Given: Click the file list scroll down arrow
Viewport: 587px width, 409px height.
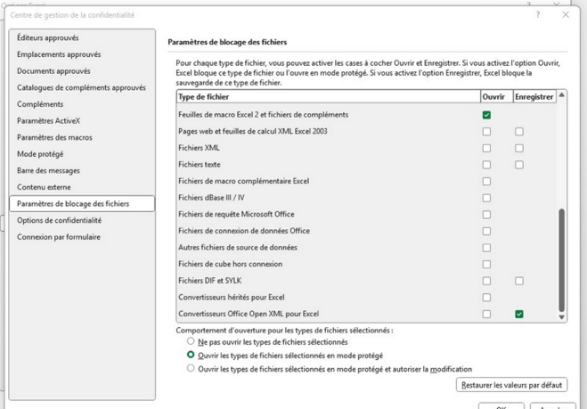Looking at the screenshot, I should (561, 317).
